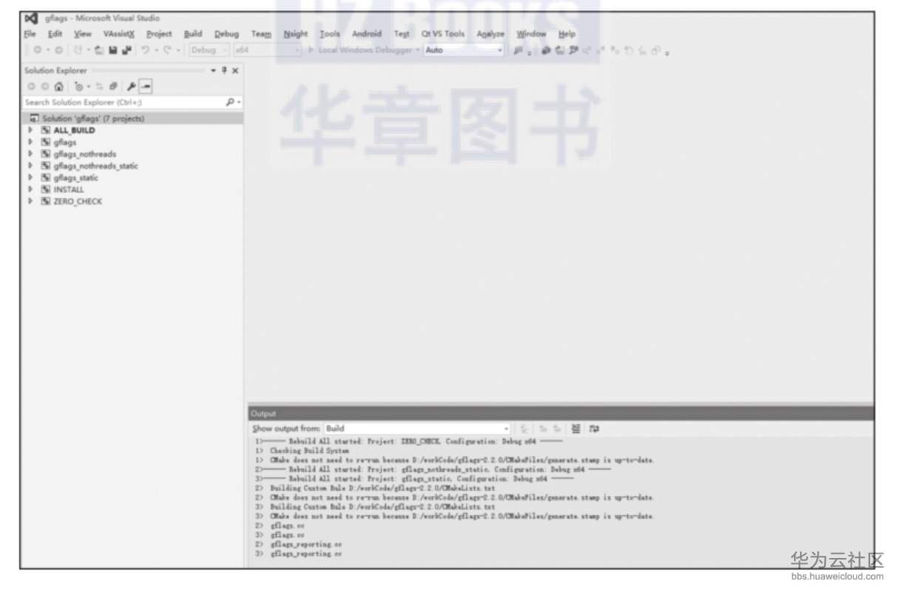Click the Build menu item
The height and width of the screenshot is (595, 899).
point(193,34)
